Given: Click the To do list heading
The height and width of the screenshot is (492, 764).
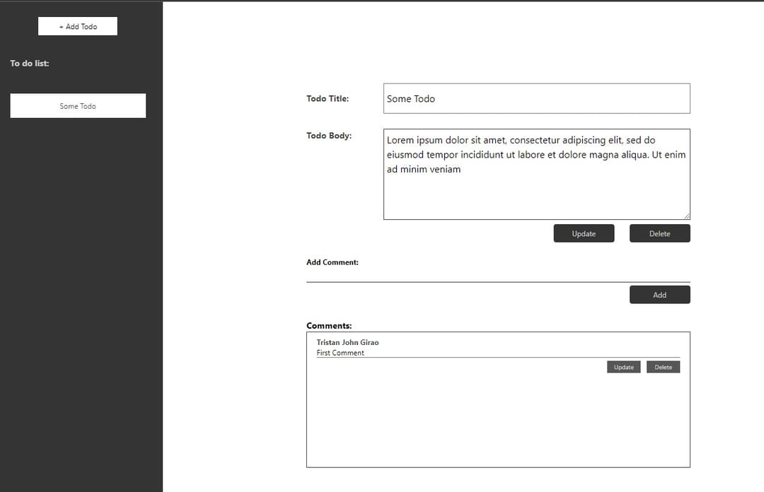Looking at the screenshot, I should pos(30,64).
